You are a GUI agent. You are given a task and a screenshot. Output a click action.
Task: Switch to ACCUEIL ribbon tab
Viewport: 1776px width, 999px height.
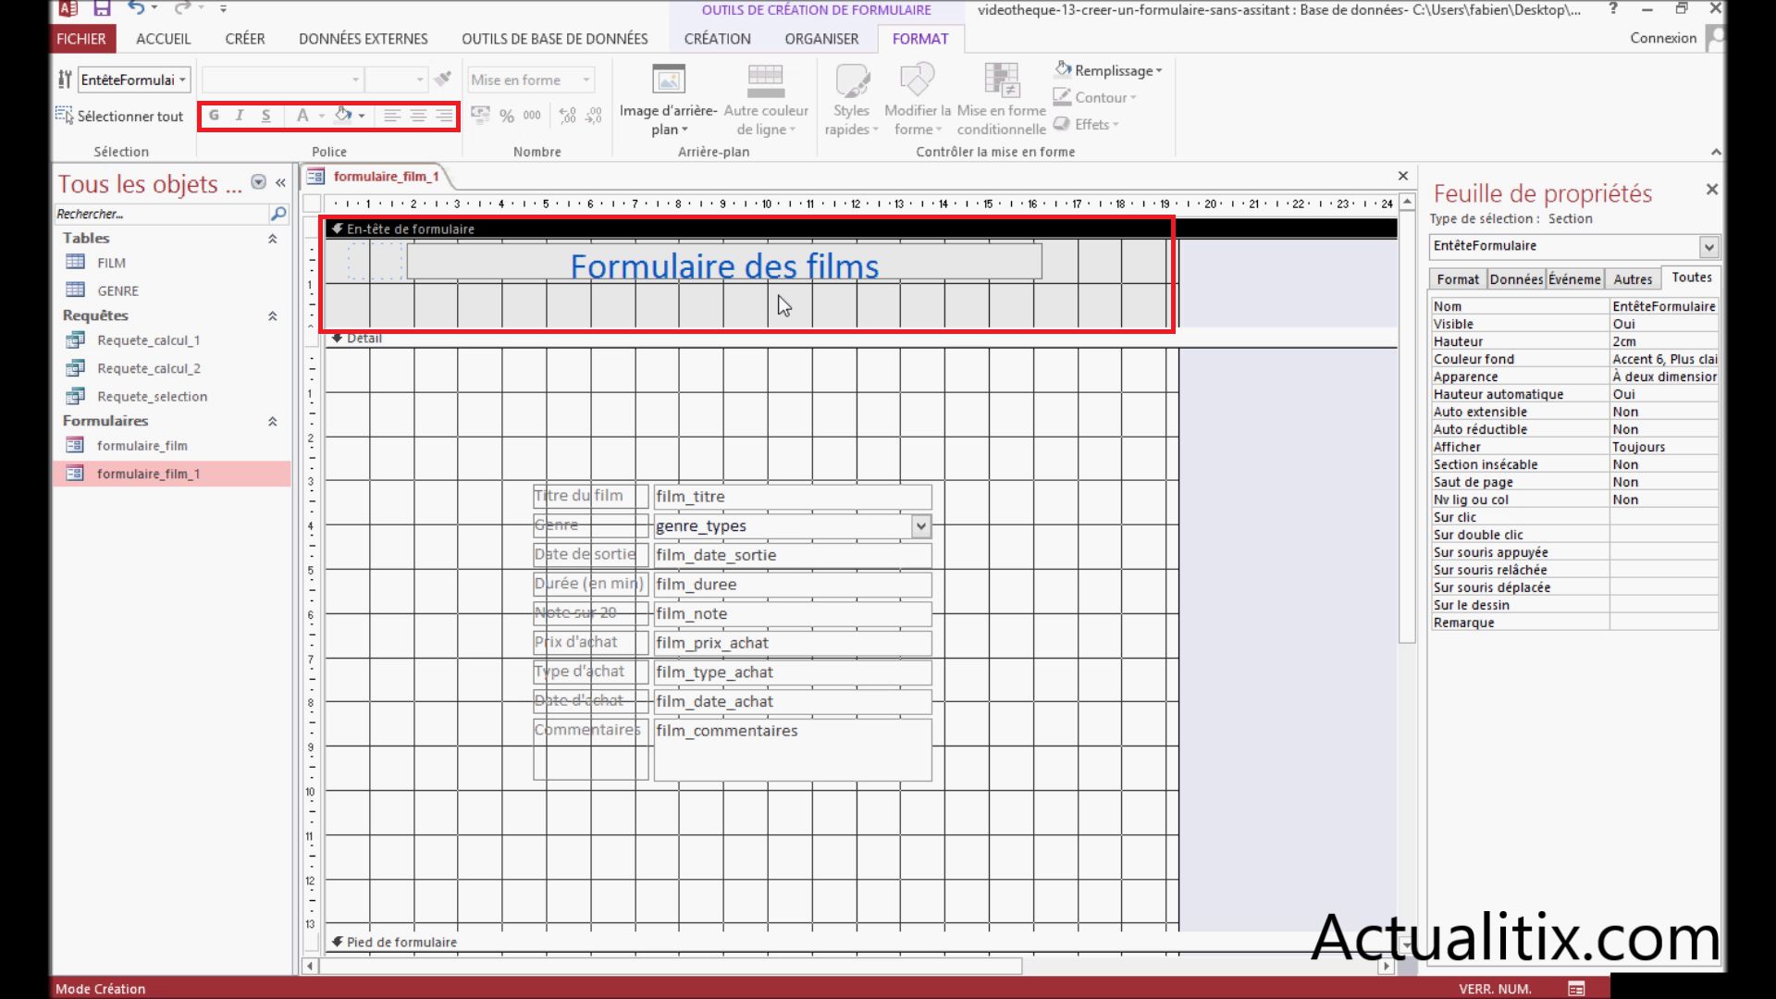click(x=164, y=39)
